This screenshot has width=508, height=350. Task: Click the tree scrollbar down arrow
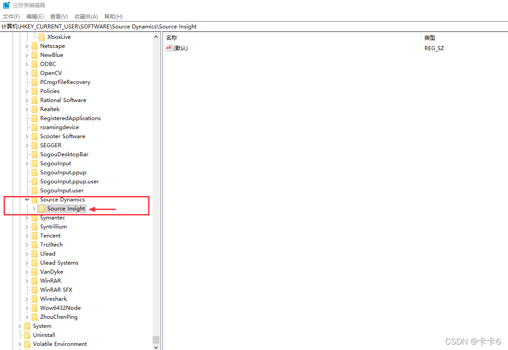[156, 347]
